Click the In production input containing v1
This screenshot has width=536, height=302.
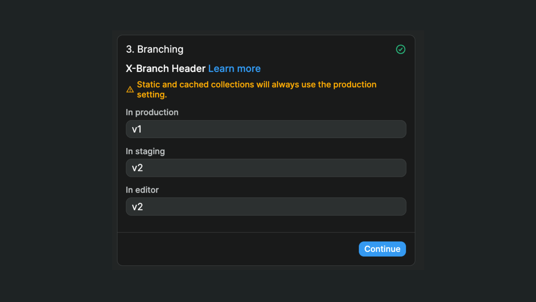(x=266, y=129)
